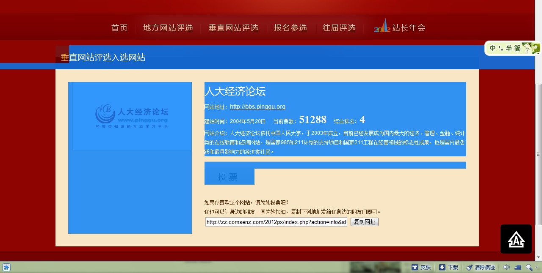The image size is (542, 273).
Task: Click the input method 中 mode indicator
Action: tap(492, 49)
